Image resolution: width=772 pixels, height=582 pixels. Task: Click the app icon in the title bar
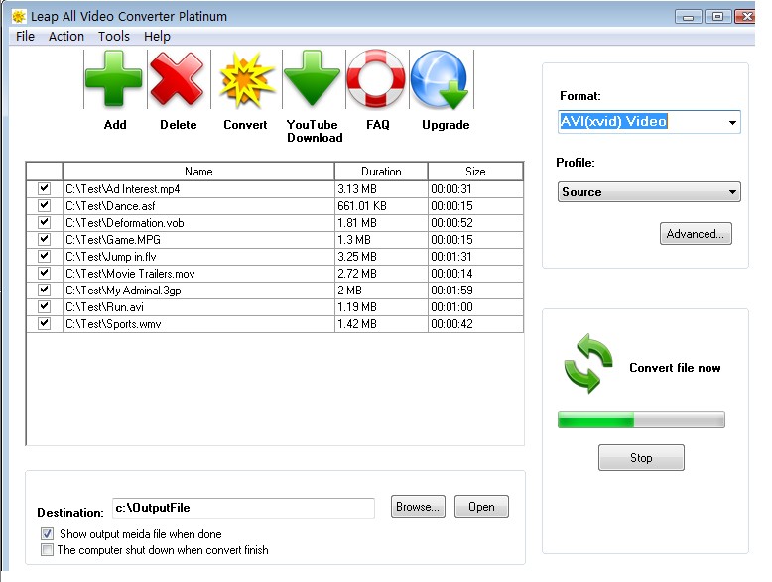pyautogui.click(x=19, y=16)
